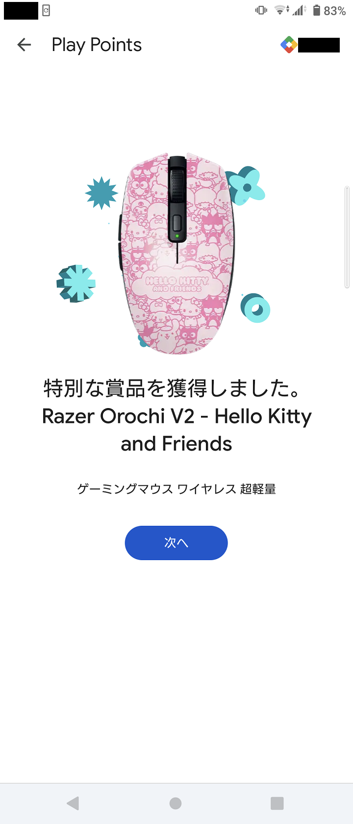Screen dimensions: 353x824
Task: Tap the 特別な賞品を獲得しました heading
Action: pyautogui.click(x=172, y=388)
